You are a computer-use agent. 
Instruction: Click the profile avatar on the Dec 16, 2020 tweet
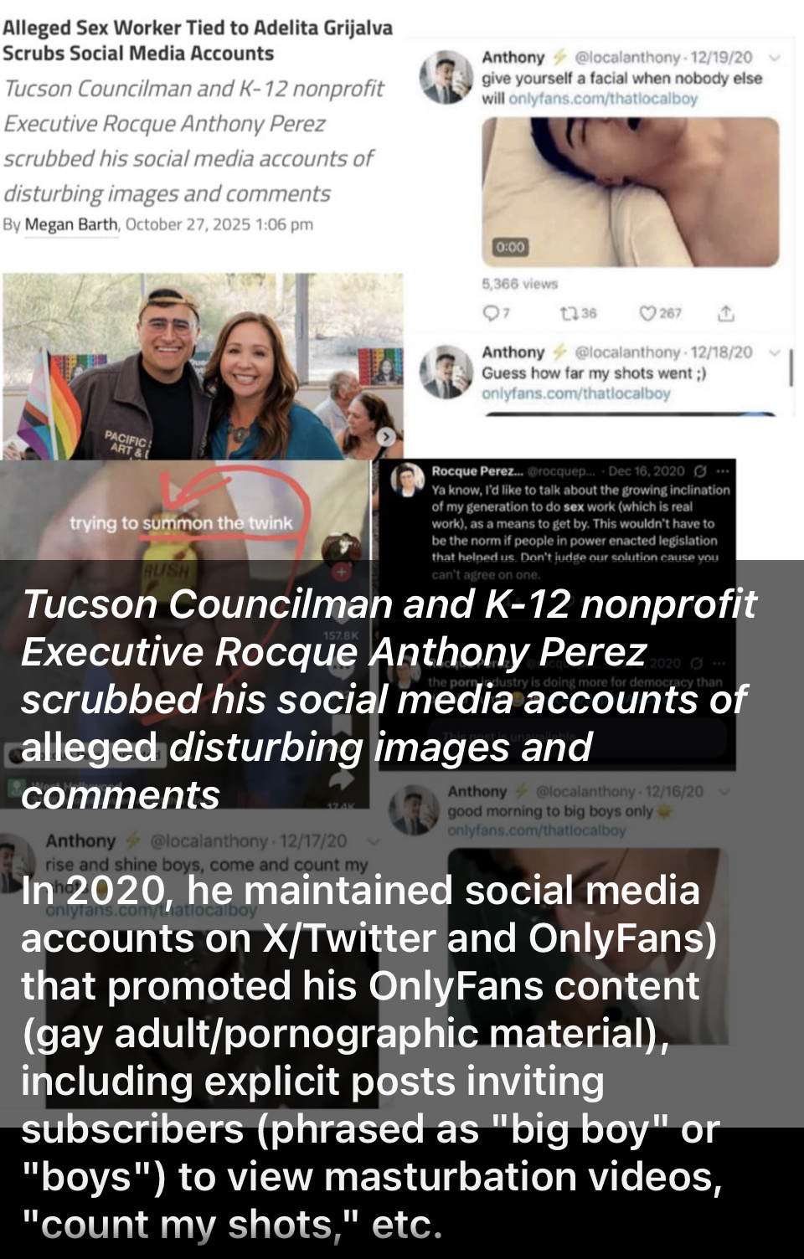tap(408, 480)
